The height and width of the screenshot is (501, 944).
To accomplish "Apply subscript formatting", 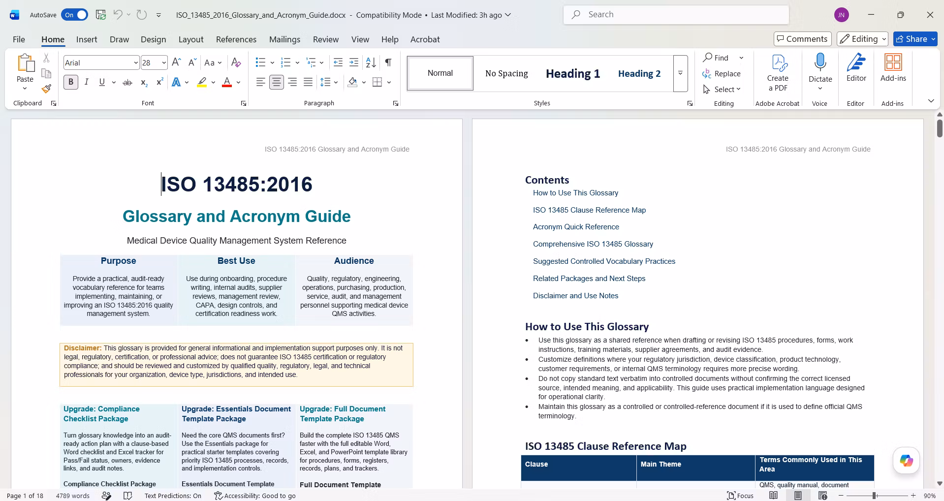I will pos(144,82).
